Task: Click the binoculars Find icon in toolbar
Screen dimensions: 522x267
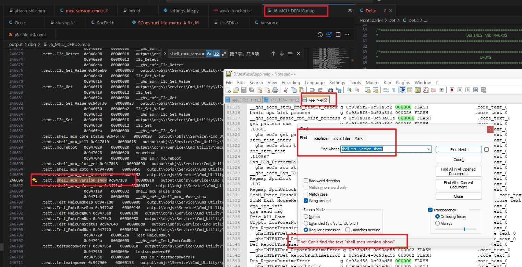Action: point(331,90)
